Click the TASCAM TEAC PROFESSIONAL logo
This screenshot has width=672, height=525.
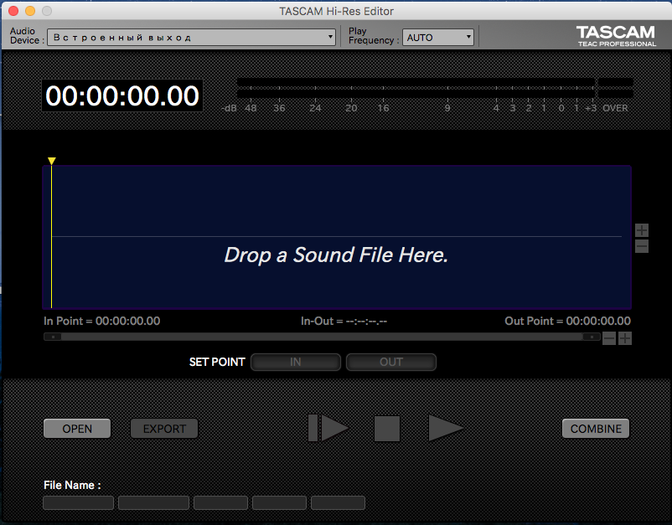616,36
